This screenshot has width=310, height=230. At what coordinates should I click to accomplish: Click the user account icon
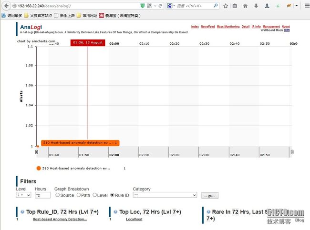coord(267,6)
